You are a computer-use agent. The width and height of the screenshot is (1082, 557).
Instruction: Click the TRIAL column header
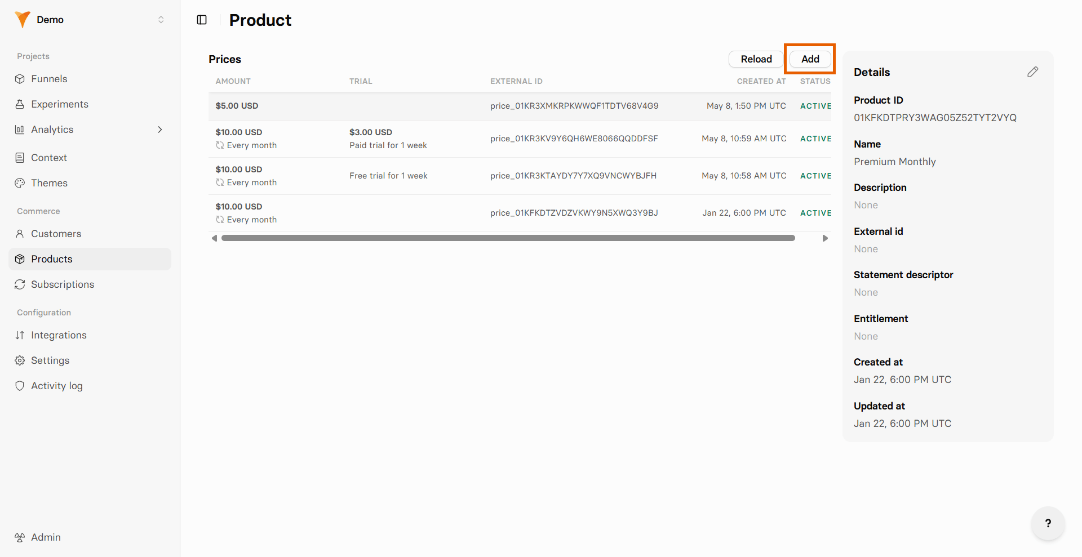tap(361, 81)
